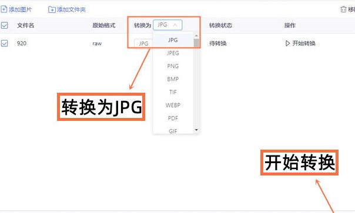Click 开始转换 in the row for 920
355x213 pixels.
pos(304,43)
